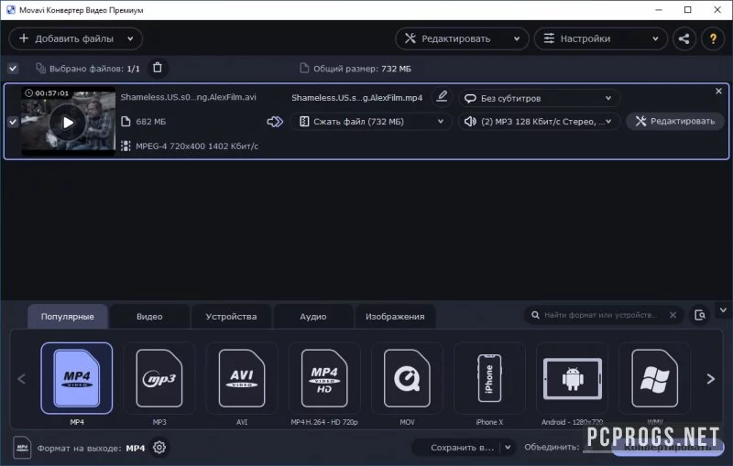Screen dimensions: 733x466
Task: Click the MPEG-4 720x400 1402 Кбит/с info
Action: (197, 146)
